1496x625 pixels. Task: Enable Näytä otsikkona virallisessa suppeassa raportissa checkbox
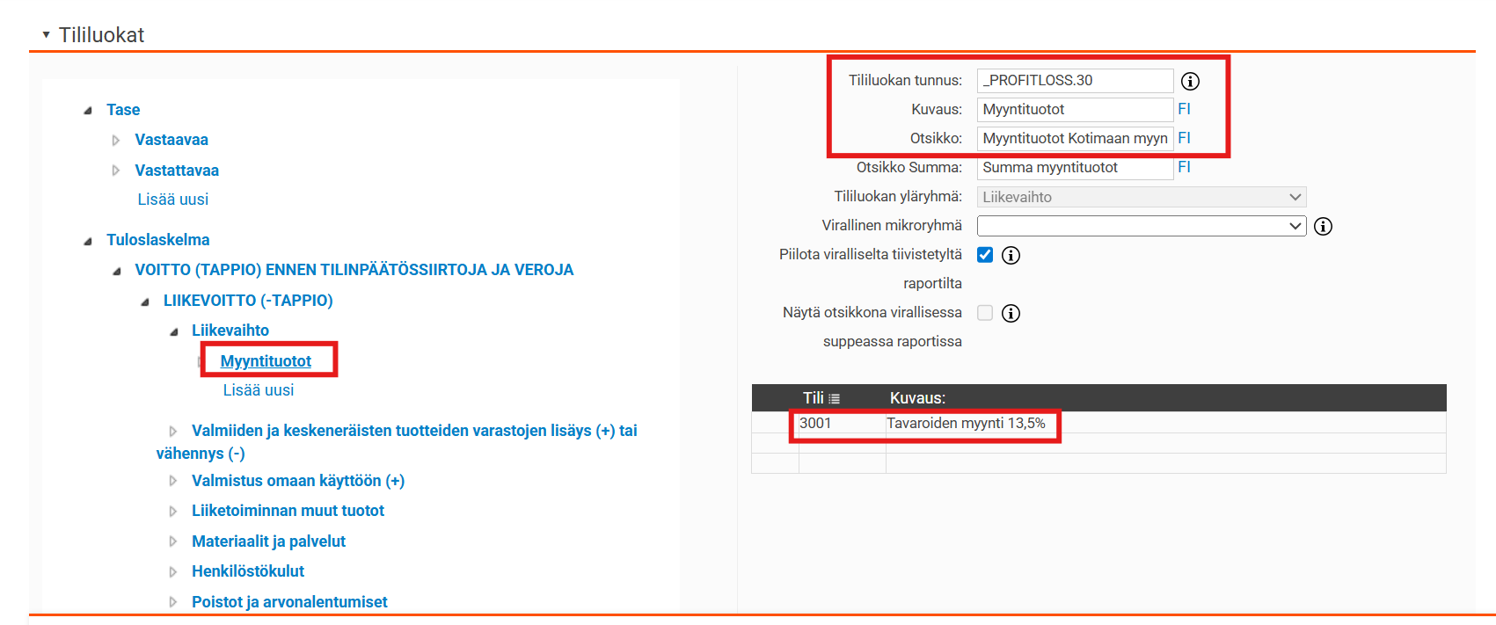point(985,313)
